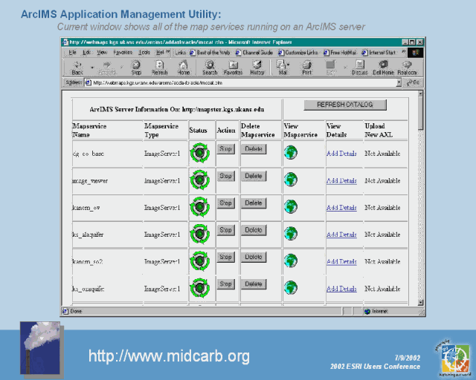
Task: Delete the kancrn_so2 mapservice
Action: tap(253, 257)
